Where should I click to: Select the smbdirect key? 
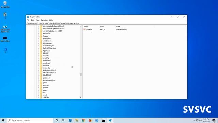pyautogui.click(x=46, y=63)
